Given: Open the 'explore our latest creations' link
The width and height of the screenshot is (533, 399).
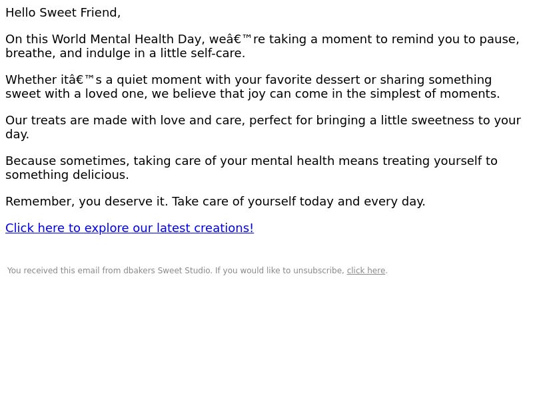Looking at the screenshot, I should [x=129, y=228].
